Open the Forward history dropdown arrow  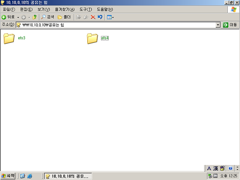29,17
